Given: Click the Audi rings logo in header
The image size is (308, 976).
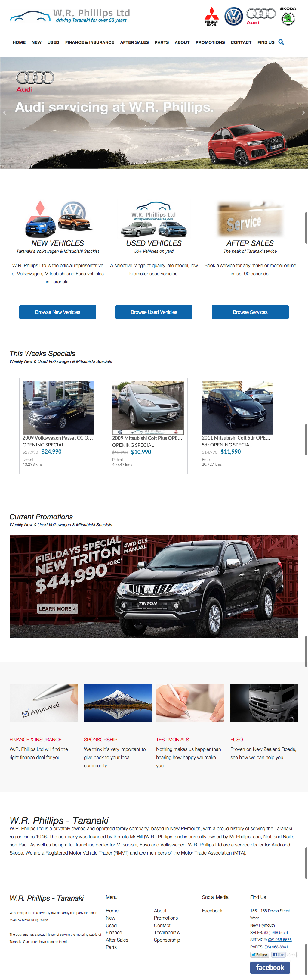Looking at the screenshot, I should point(261,16).
